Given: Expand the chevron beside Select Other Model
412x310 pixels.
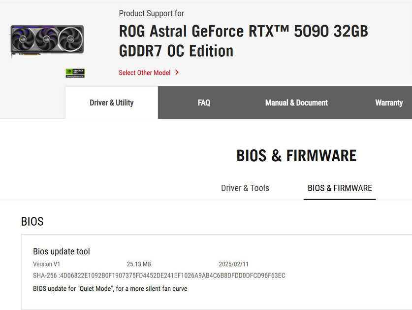Looking at the screenshot, I should coord(177,72).
